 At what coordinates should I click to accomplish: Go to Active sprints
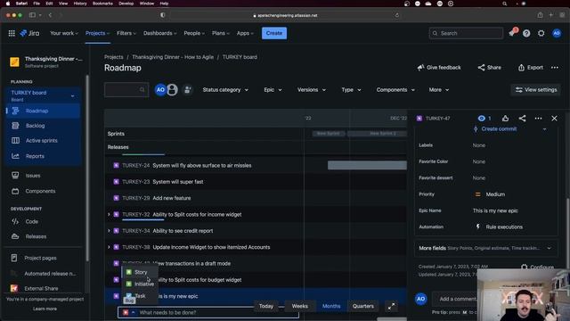(x=44, y=141)
